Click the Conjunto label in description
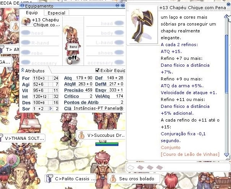Screen dimensions: 231x189 (x=171, y=147)
